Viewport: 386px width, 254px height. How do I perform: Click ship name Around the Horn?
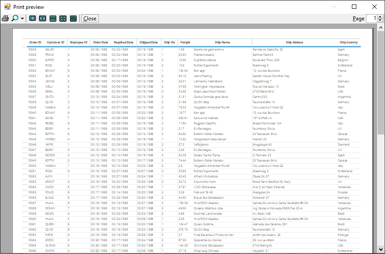click(x=205, y=182)
